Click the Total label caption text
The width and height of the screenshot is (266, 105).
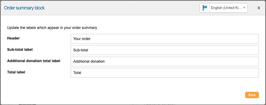pyautogui.click(x=16, y=72)
